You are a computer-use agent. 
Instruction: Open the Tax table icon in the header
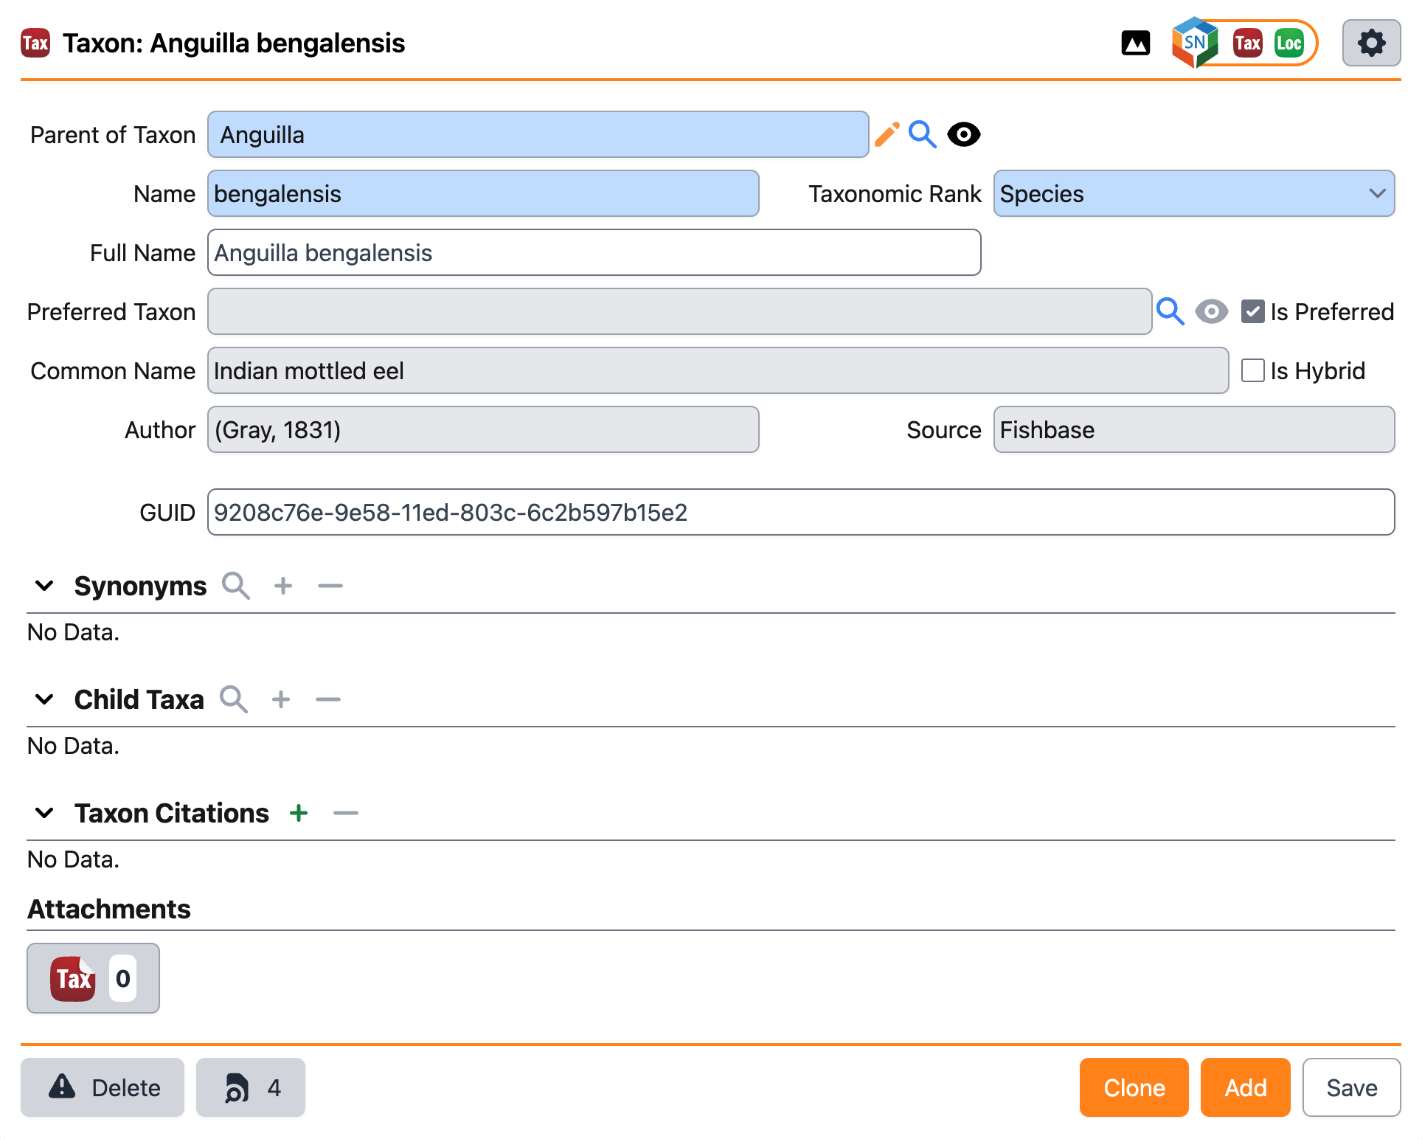pyautogui.click(x=1247, y=43)
